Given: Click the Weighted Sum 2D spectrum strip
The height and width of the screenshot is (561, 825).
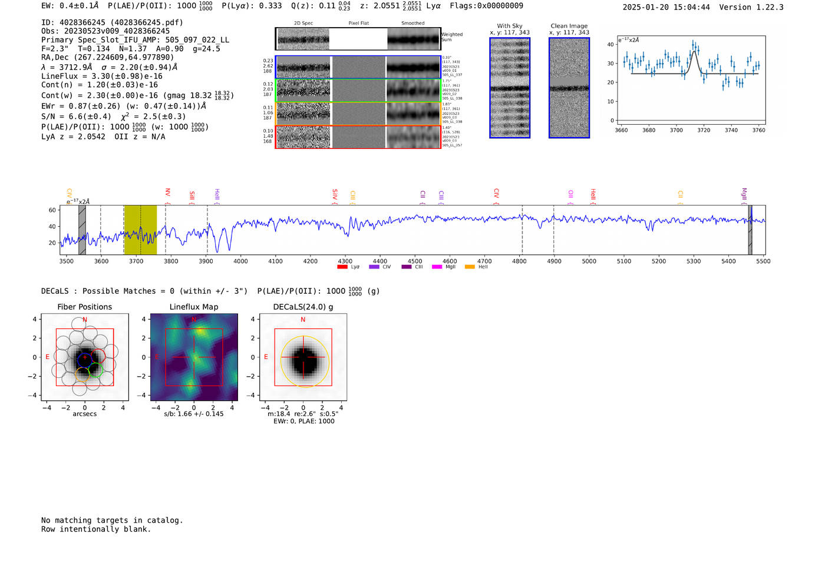Looking at the screenshot, I should click(358, 39).
